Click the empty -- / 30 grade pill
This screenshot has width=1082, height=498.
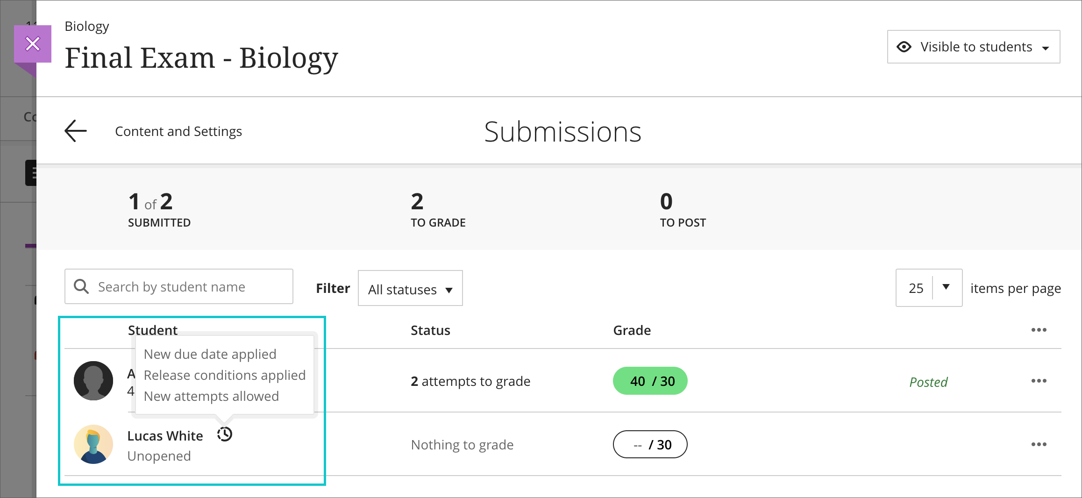(650, 444)
